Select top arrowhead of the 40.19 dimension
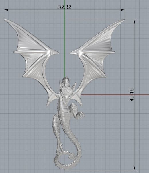 coord(134,22)
